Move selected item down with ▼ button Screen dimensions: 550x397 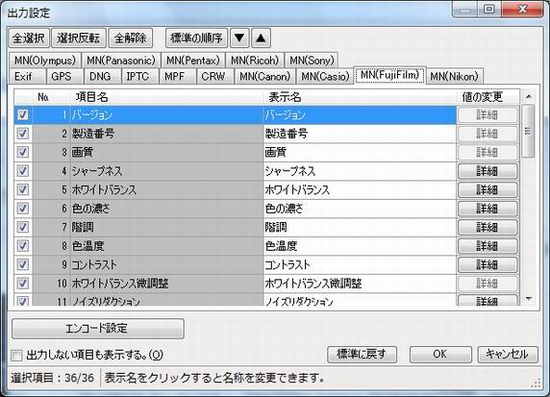point(239,37)
